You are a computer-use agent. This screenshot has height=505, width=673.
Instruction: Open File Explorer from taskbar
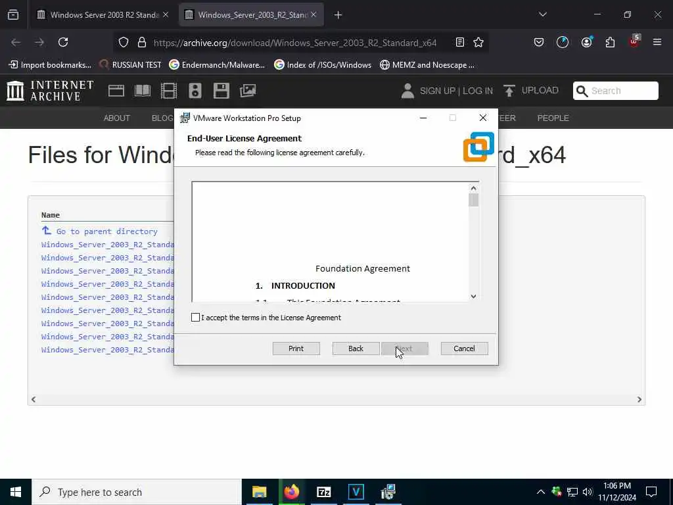pos(259,492)
